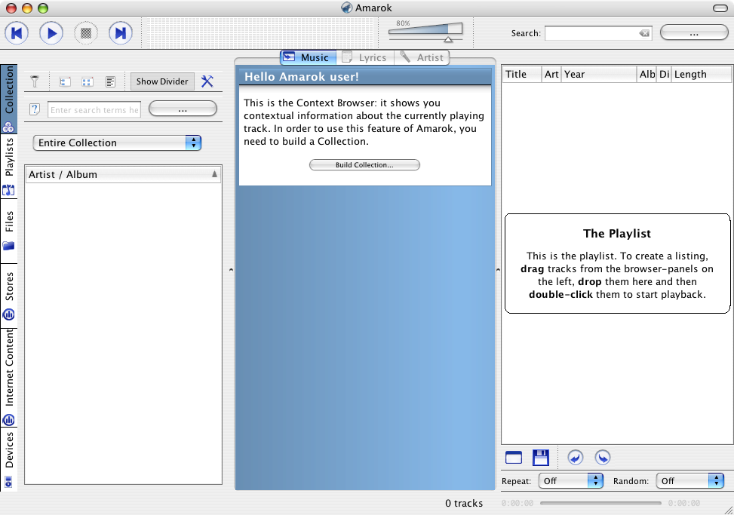
Task: Collapse the left panel splitter handle
Action: (231, 270)
